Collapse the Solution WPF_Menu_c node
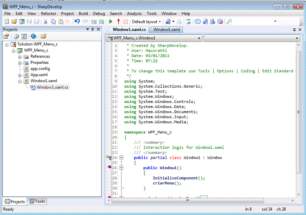Screen dimensions: 306x215 click(7, 45)
